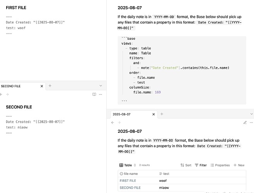Switch SECOND FILE to reading view
Viewport: 254px width, 193px height.
(x=94, y=94)
